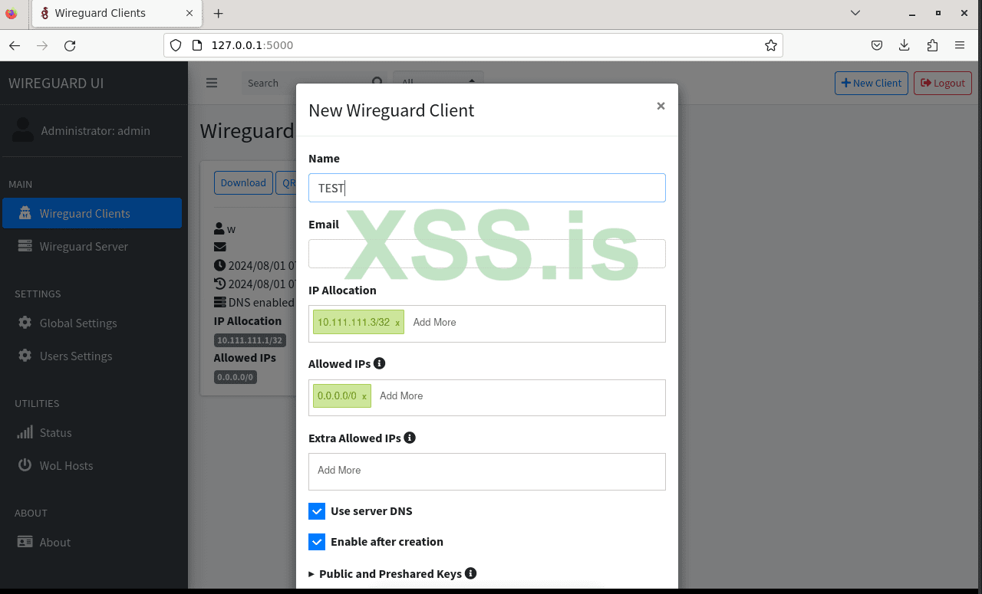The image size is (982, 594).
Task: Select the Wireguard Clients browser tab
Action: coord(117,13)
